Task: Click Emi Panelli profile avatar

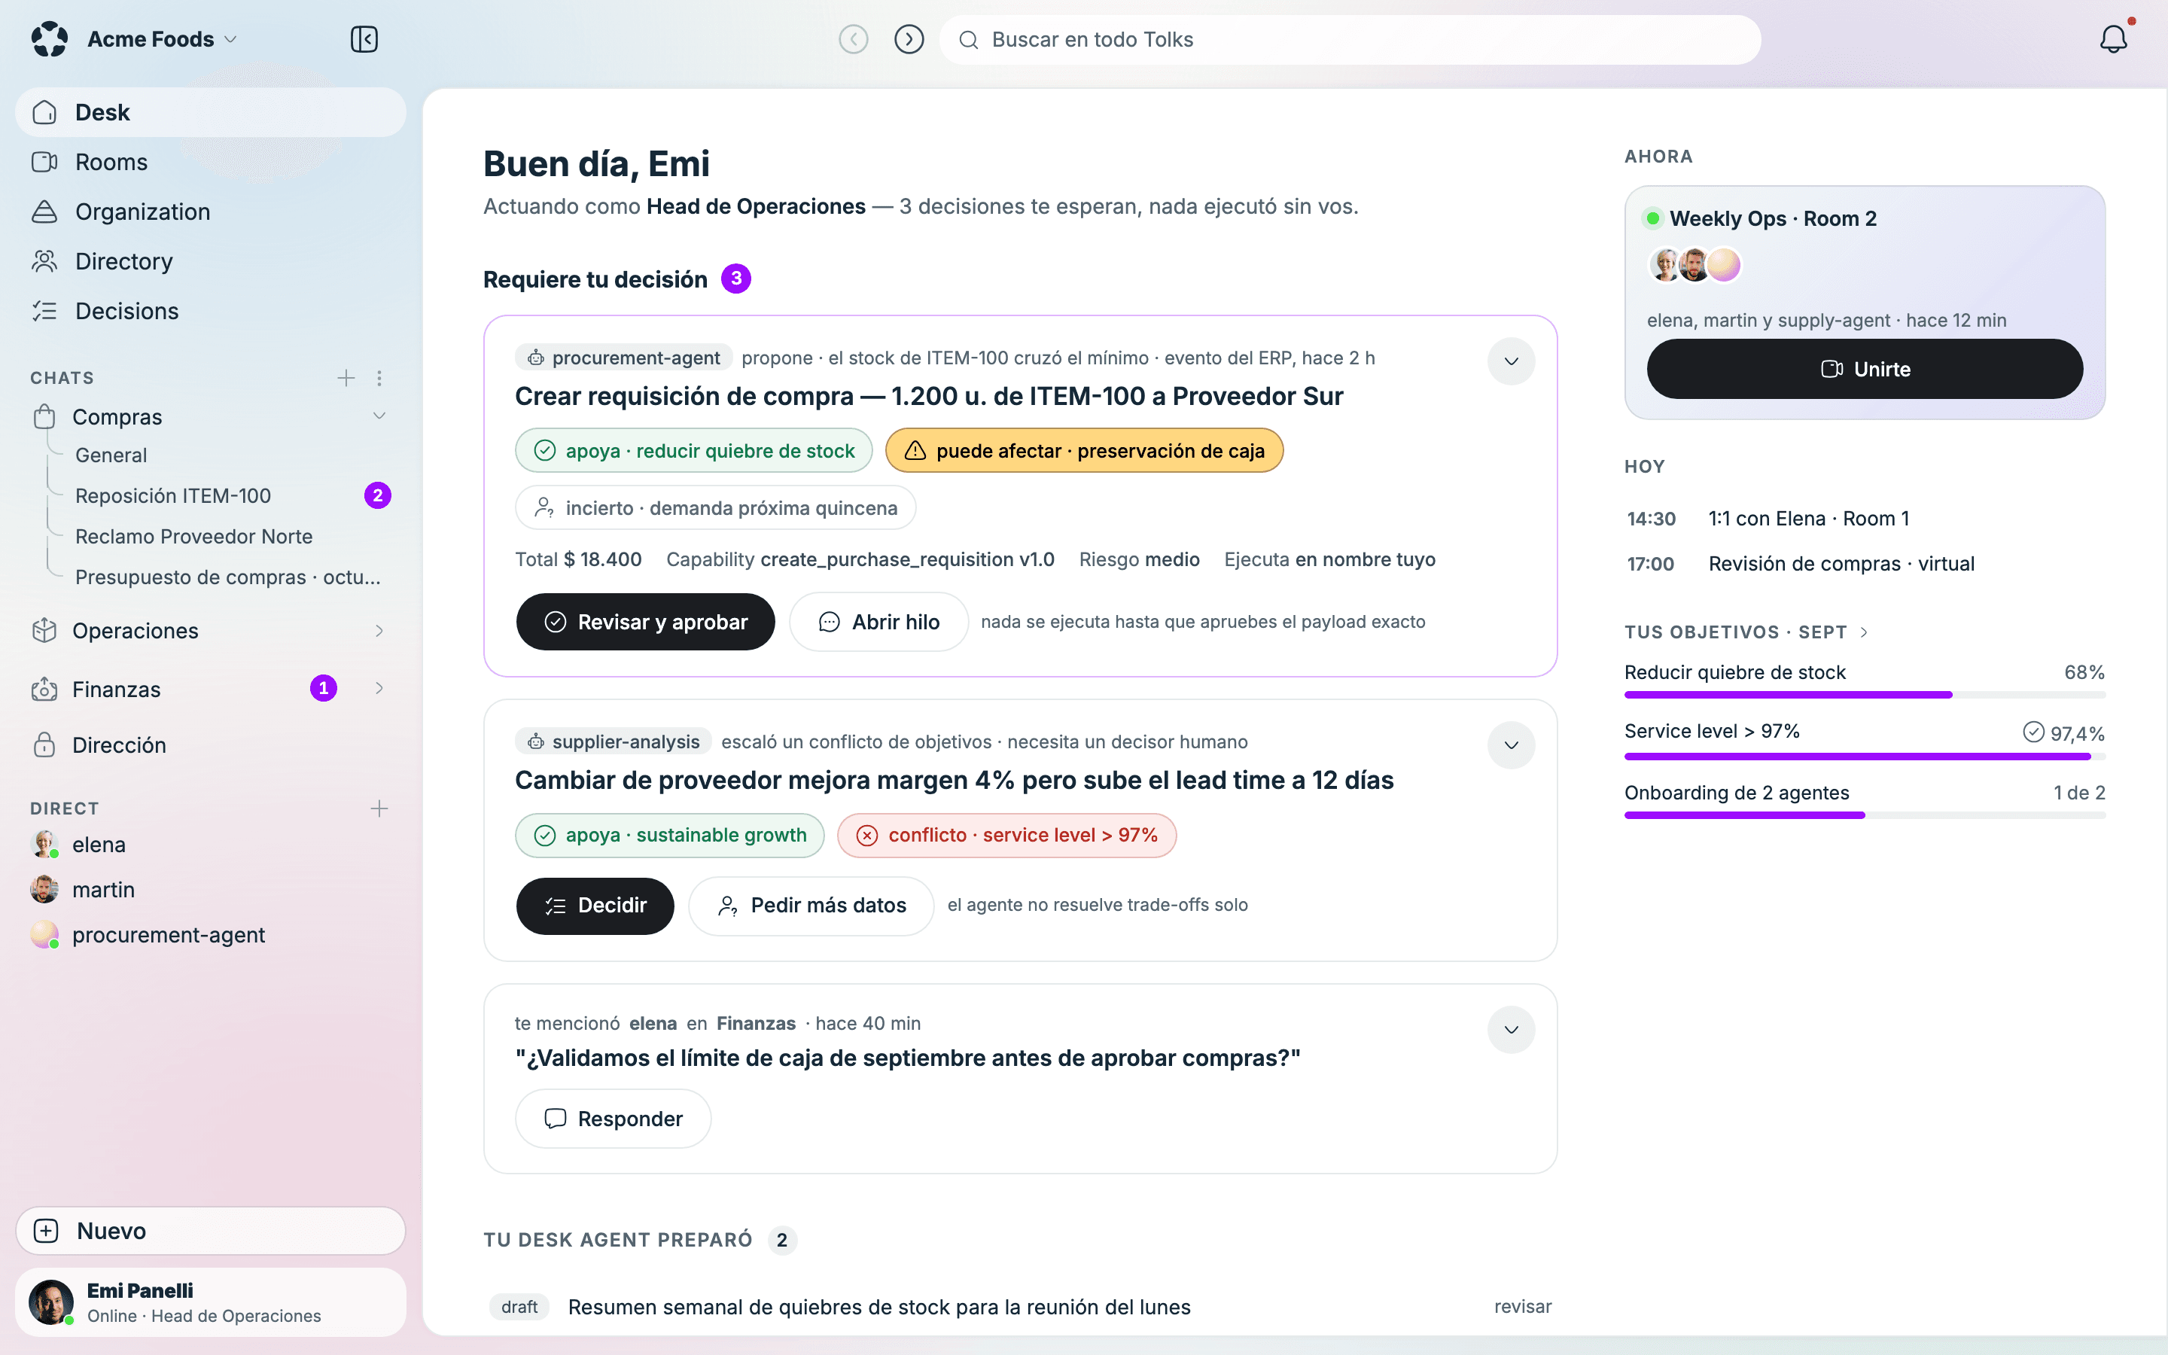Action: [51, 1302]
